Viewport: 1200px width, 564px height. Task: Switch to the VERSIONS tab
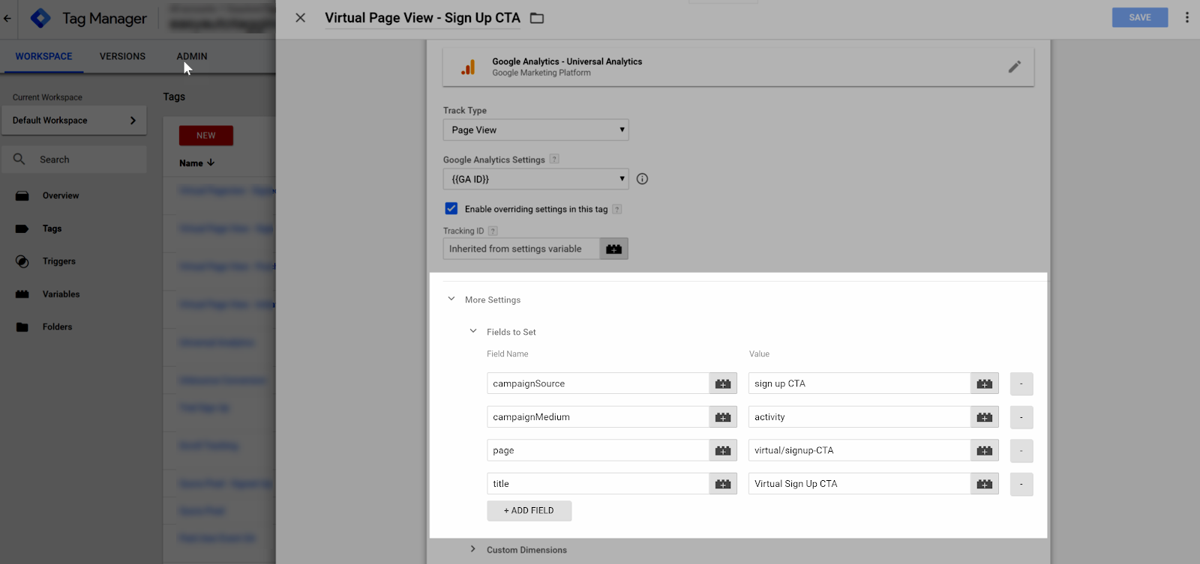coord(122,56)
